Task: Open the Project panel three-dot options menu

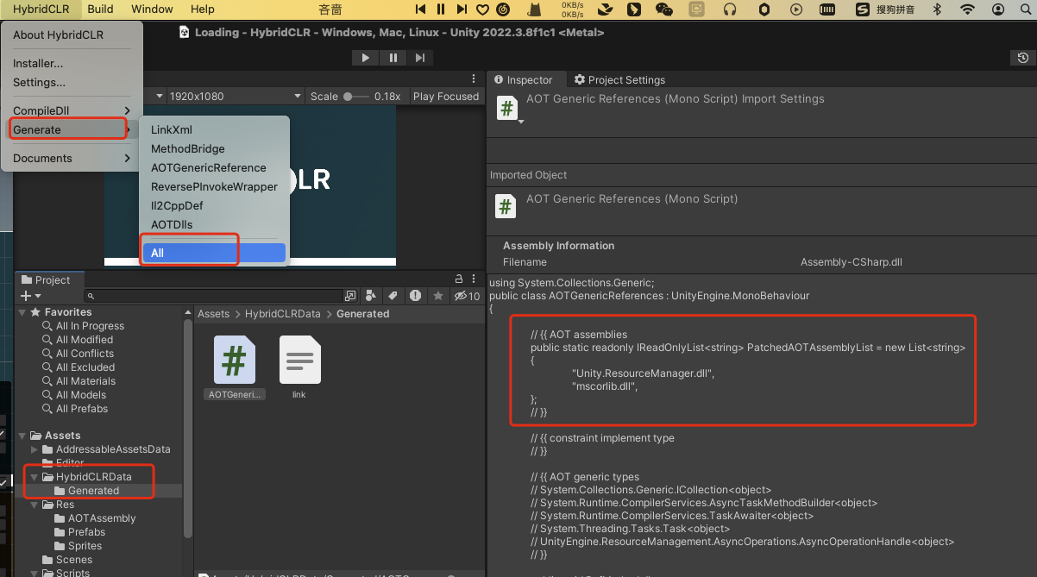Action: pyautogui.click(x=474, y=279)
